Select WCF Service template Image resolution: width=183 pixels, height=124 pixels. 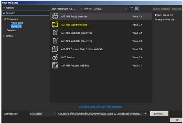tap(101, 57)
